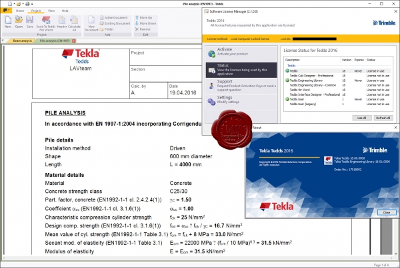Select the Tedds User license row
Viewport: 400px width, 268px height.
pos(338,99)
